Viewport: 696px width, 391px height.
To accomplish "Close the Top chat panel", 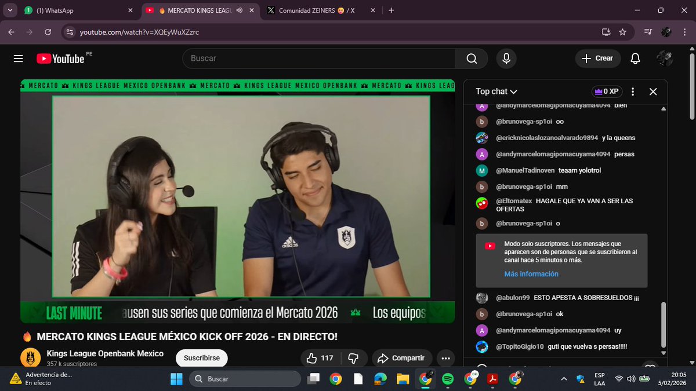I will 653,92.
